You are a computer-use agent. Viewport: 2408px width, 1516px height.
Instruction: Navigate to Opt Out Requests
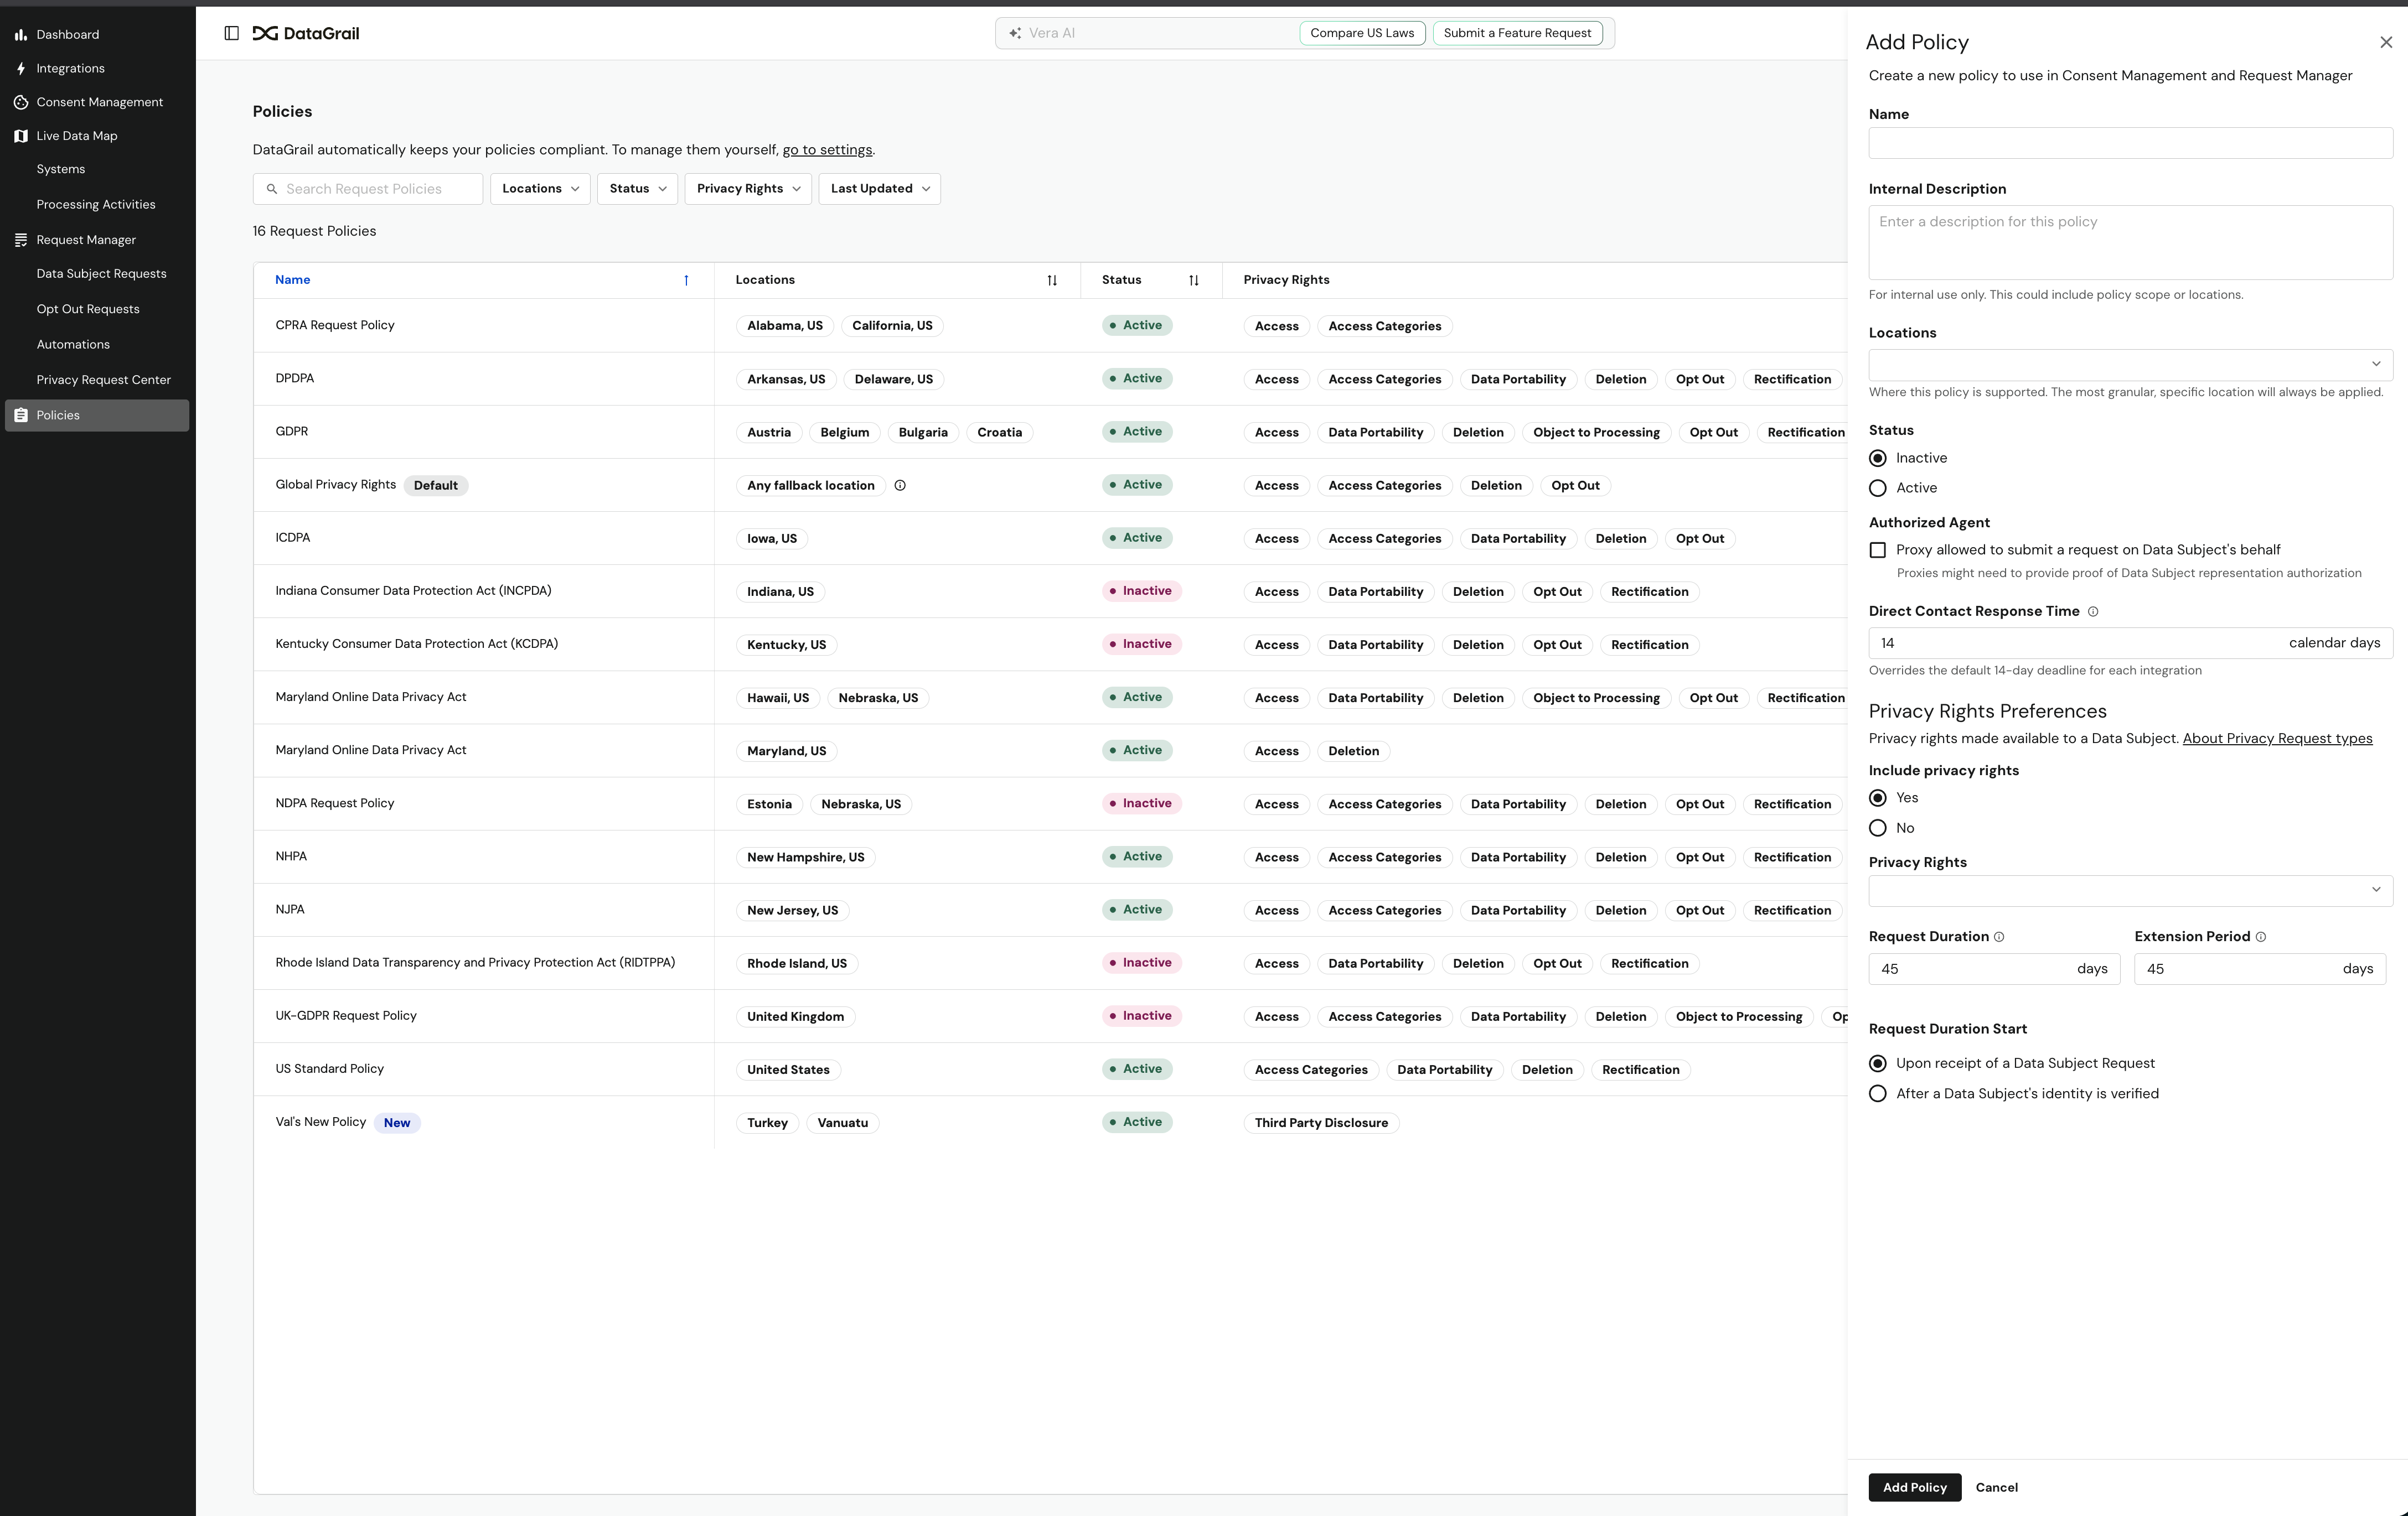[88, 309]
